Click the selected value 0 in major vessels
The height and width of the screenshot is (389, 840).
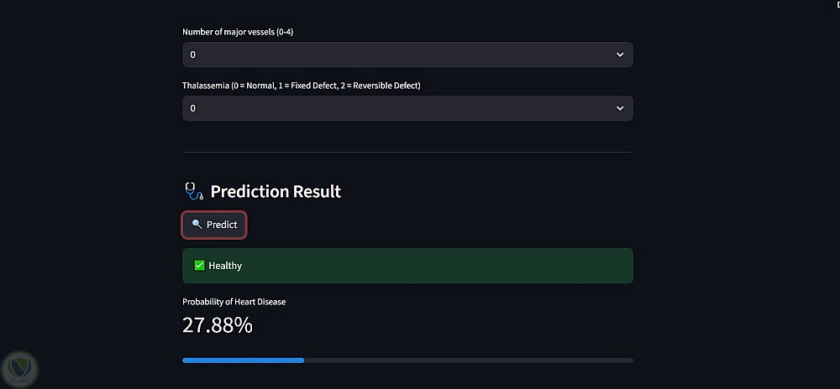coord(193,54)
